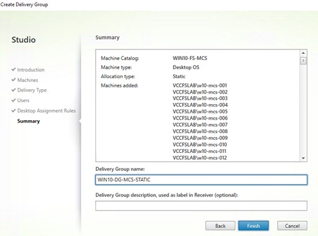The width and height of the screenshot is (318, 236).
Task: Click the WIN10-FS-MCS catalog value
Action: 190,58
